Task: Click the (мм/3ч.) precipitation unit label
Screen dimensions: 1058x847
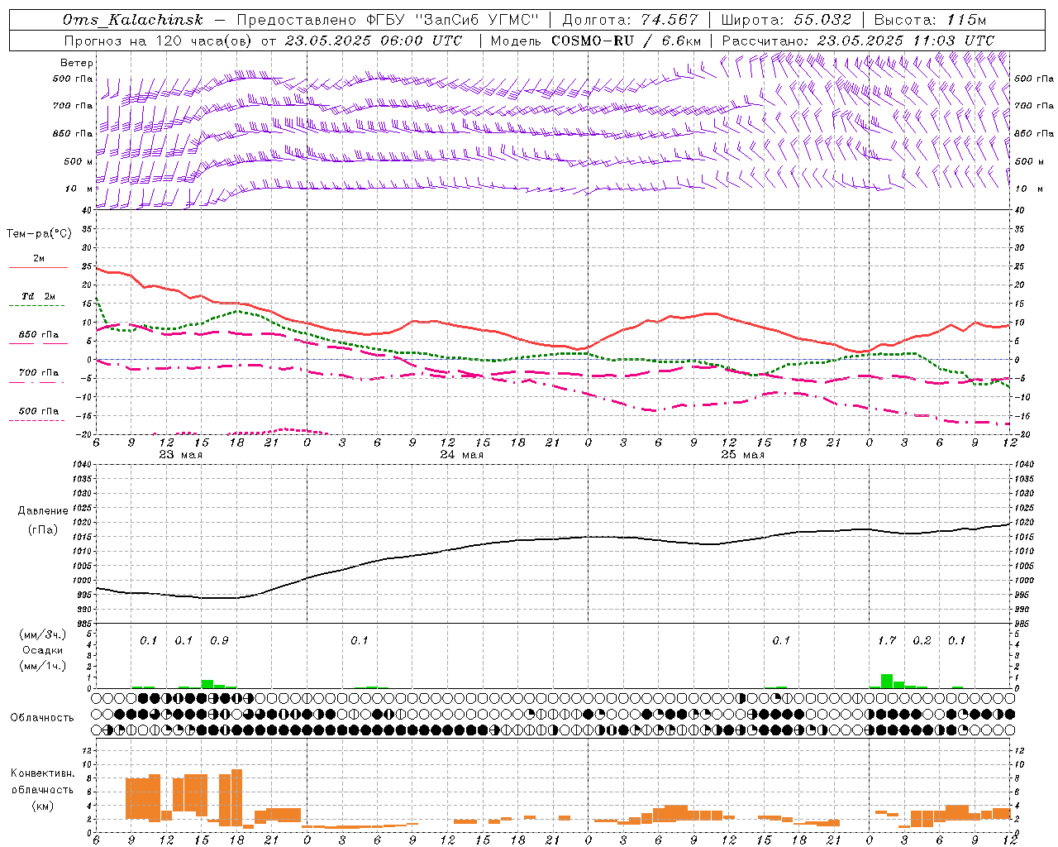Action: point(42,634)
